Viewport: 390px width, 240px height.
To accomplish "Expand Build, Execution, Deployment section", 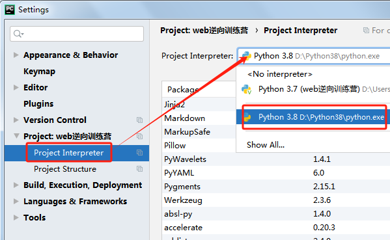I will point(16,185).
